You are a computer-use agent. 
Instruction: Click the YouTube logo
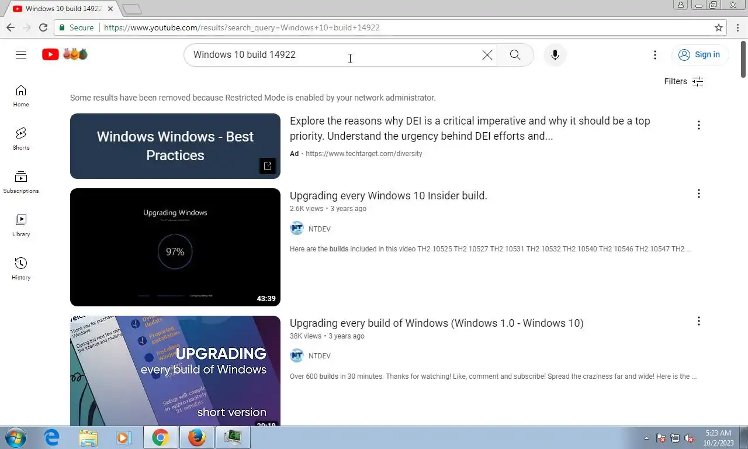pyautogui.click(x=65, y=54)
